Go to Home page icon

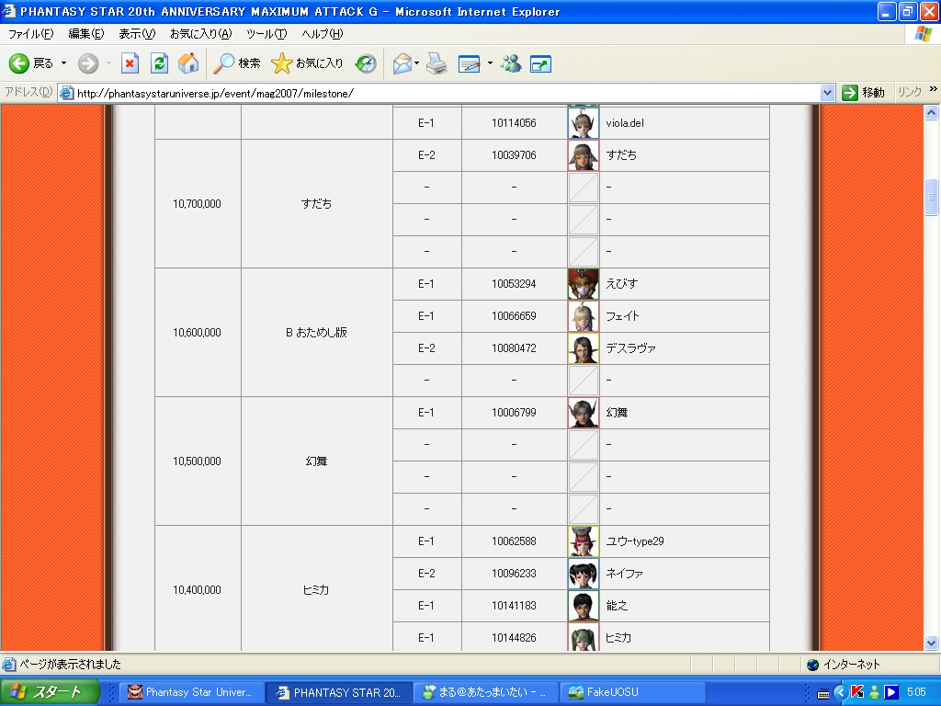tap(188, 63)
